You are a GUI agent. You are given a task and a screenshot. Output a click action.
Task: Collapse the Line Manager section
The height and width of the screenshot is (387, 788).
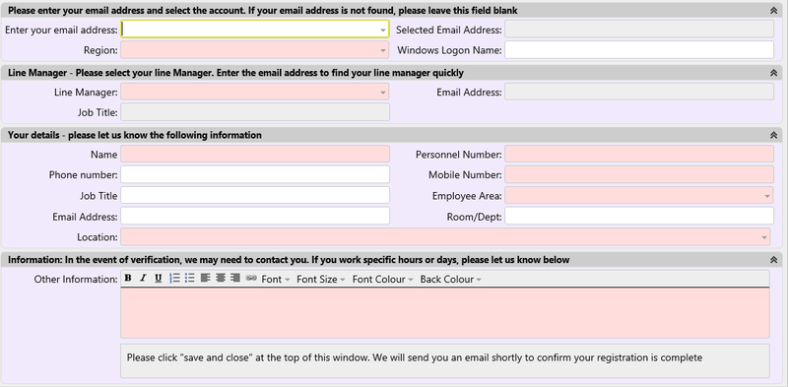click(x=773, y=73)
